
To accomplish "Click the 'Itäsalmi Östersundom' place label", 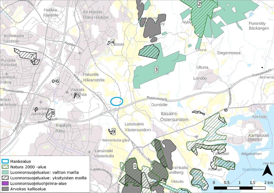I will pyautogui.click(x=174, y=116).
